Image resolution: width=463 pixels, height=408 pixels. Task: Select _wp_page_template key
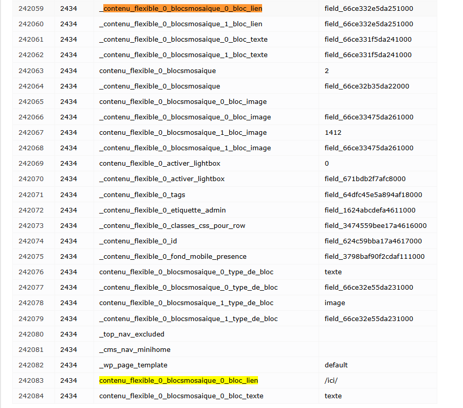click(x=134, y=365)
